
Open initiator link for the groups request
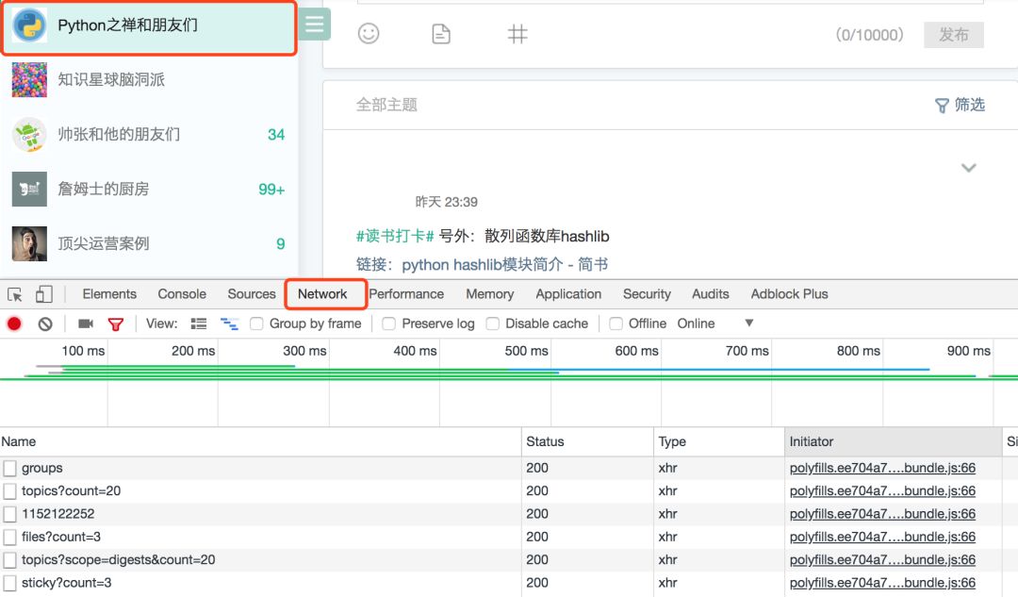point(882,469)
